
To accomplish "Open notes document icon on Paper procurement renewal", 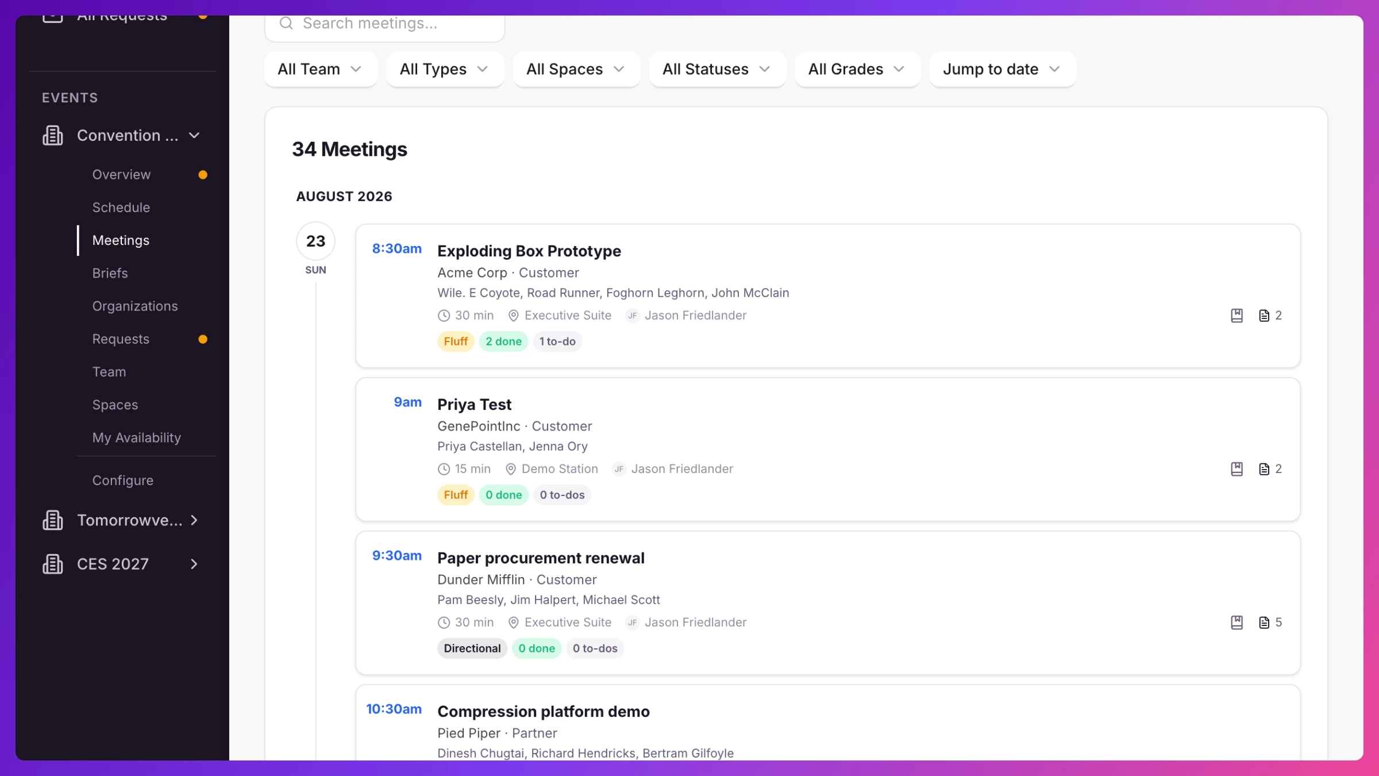I will pos(1264,623).
